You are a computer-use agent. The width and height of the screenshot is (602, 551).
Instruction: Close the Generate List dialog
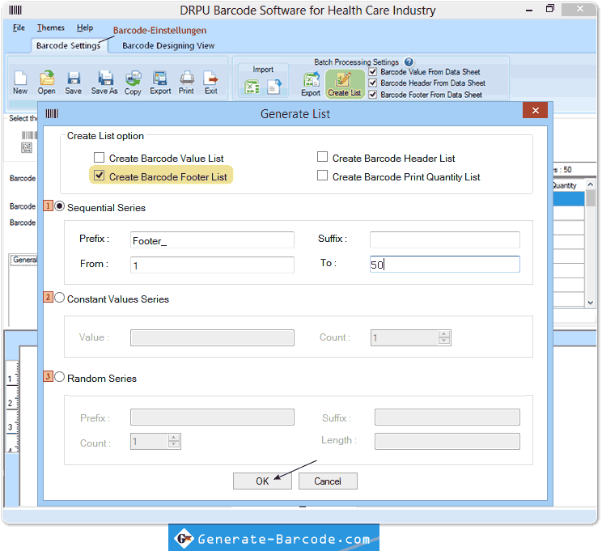[x=535, y=111]
